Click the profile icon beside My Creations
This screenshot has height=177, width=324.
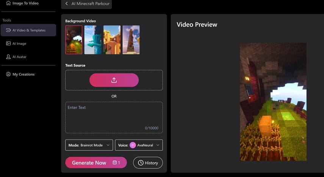[x=8, y=74]
